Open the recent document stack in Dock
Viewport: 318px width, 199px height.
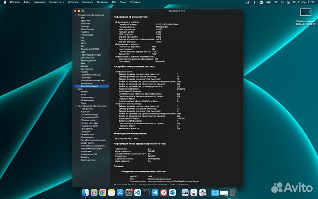[223, 193]
